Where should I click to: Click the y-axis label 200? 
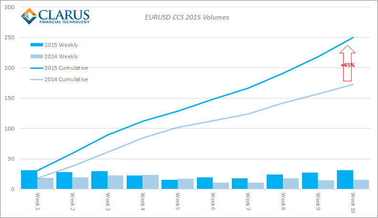(10, 68)
